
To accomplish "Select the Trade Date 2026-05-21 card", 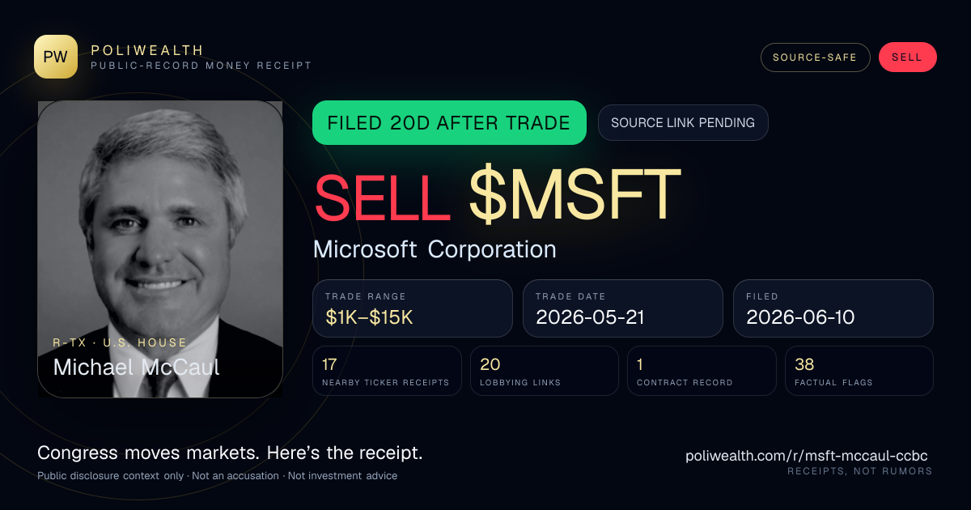I will pos(623,308).
